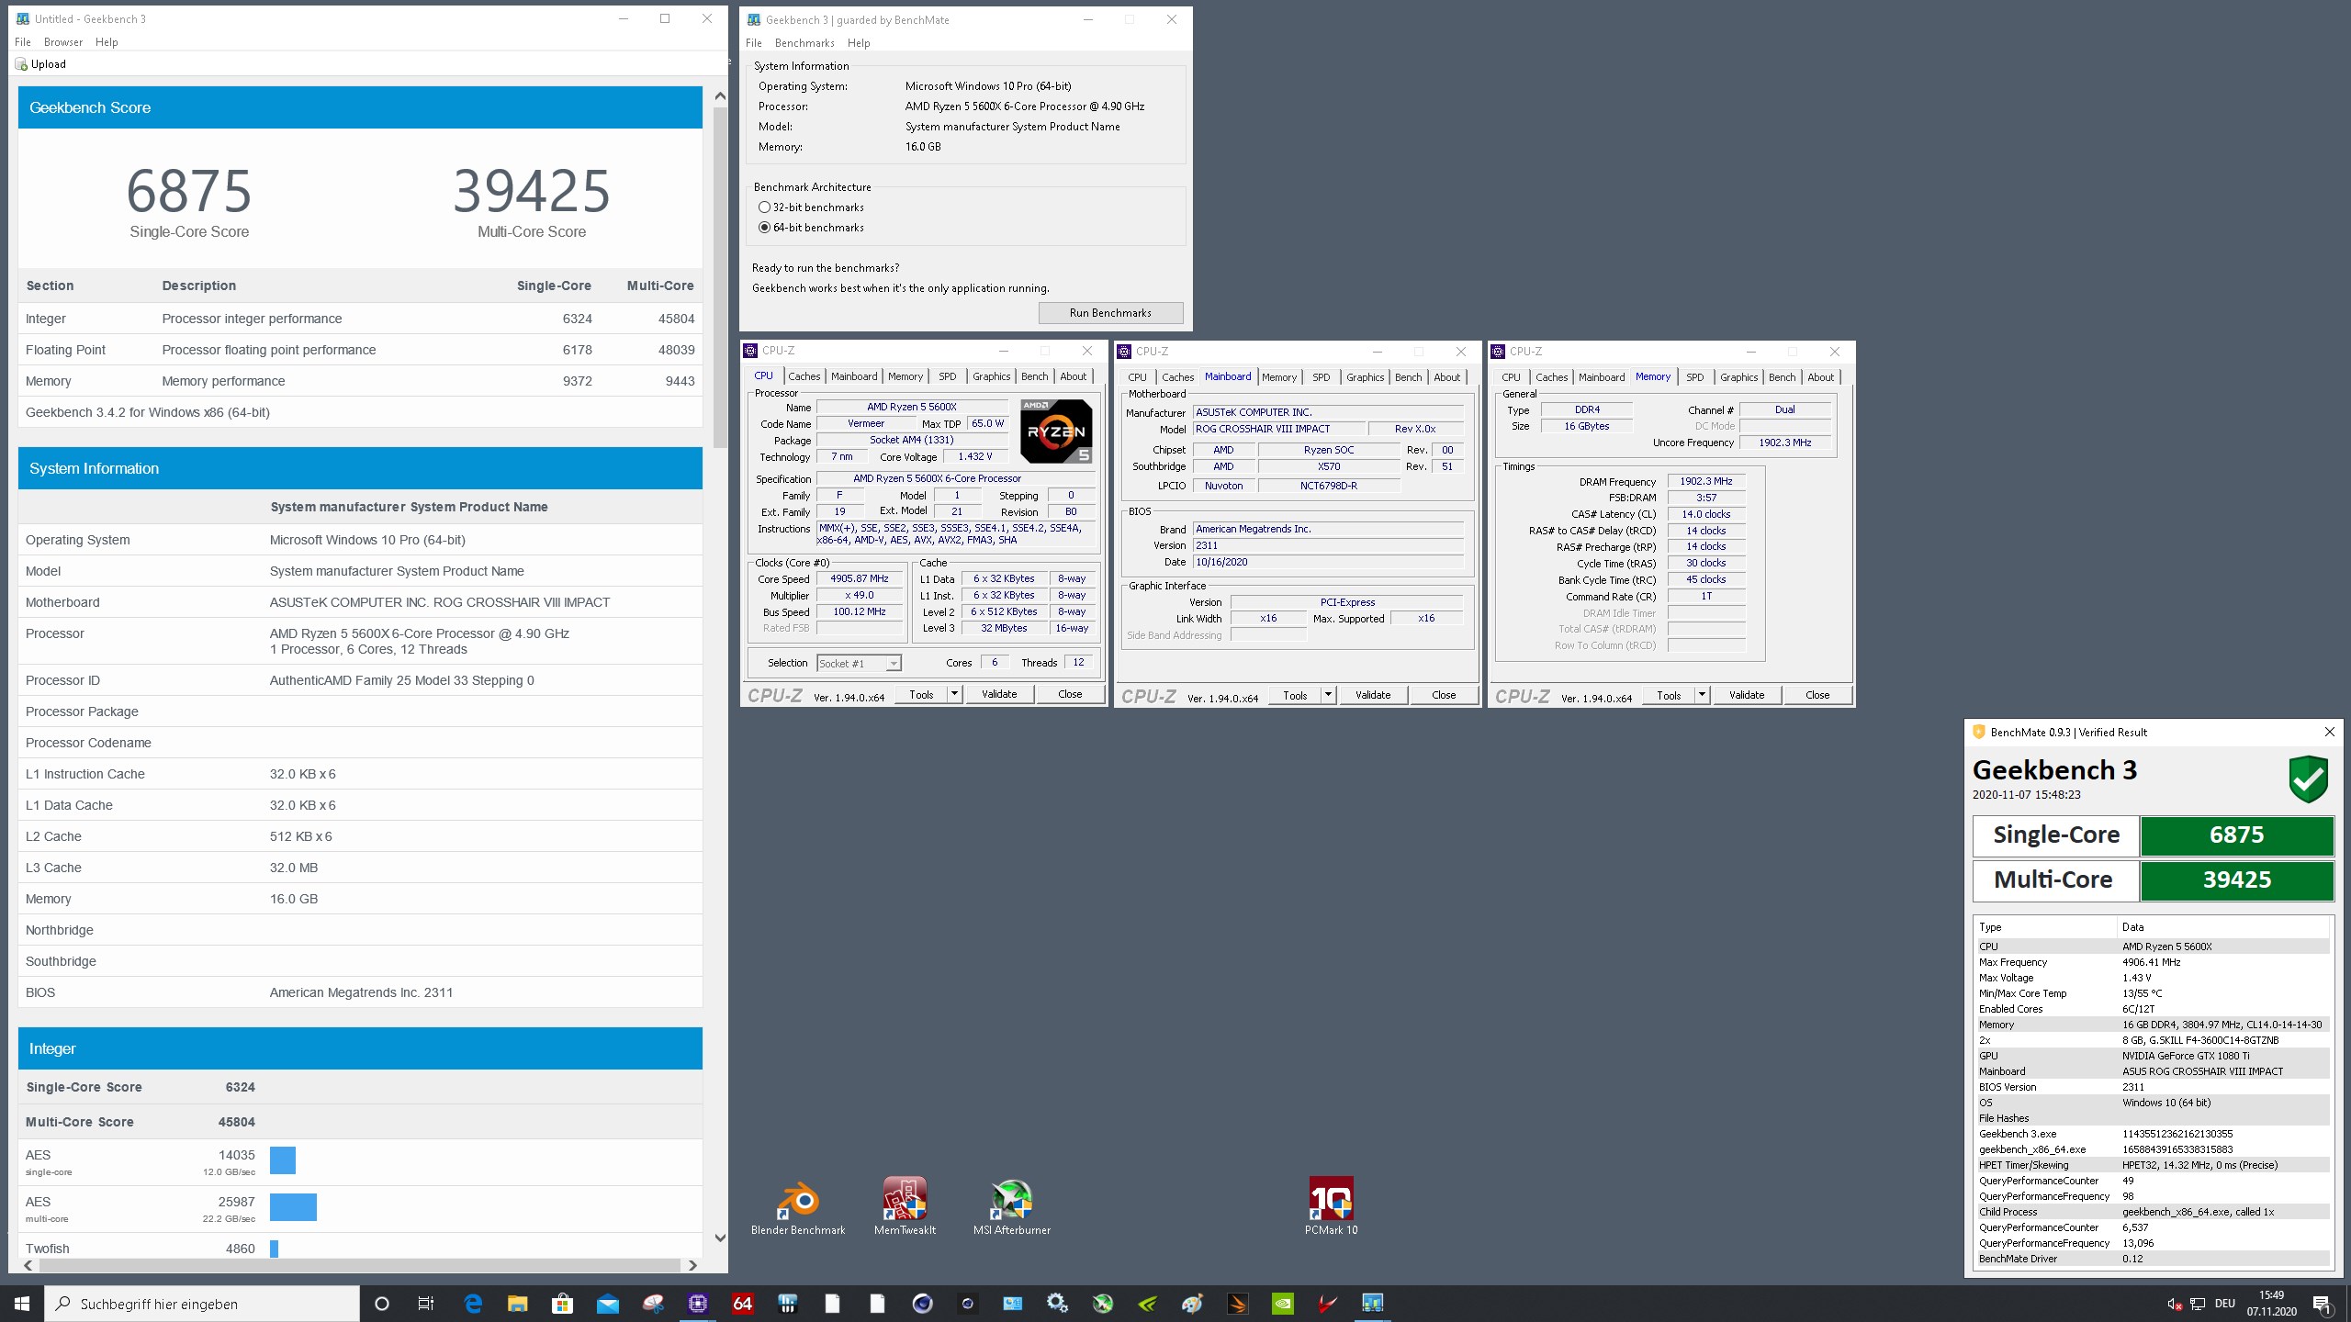Click Tools button in CPU-Z Memory window
Image resolution: width=2351 pixels, height=1322 pixels.
click(x=1669, y=695)
